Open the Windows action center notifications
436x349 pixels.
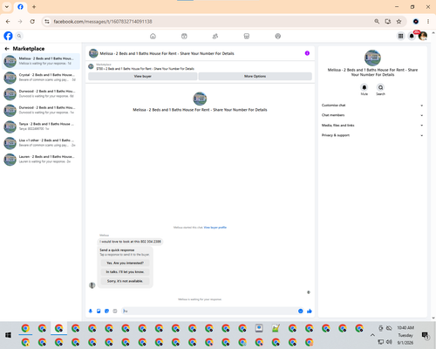426,335
